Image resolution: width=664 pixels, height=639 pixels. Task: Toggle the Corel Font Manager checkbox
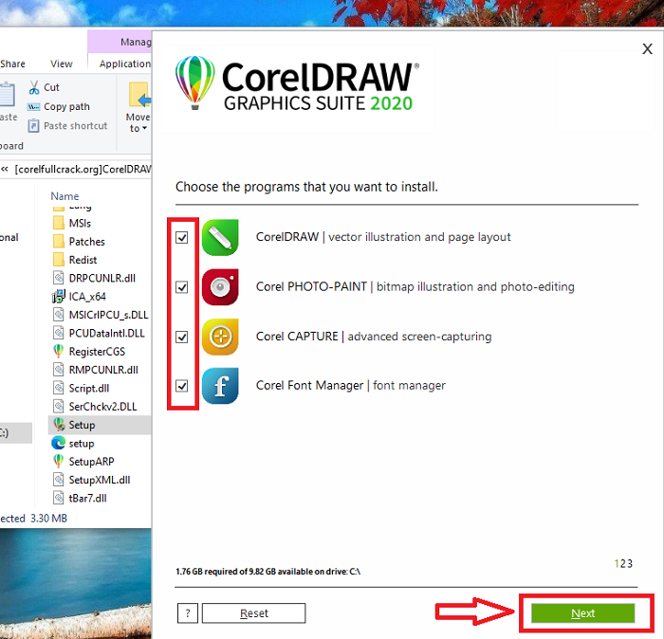click(182, 386)
